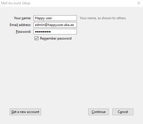
Task: Click the empty area after password dots
Action: tap(64, 32)
